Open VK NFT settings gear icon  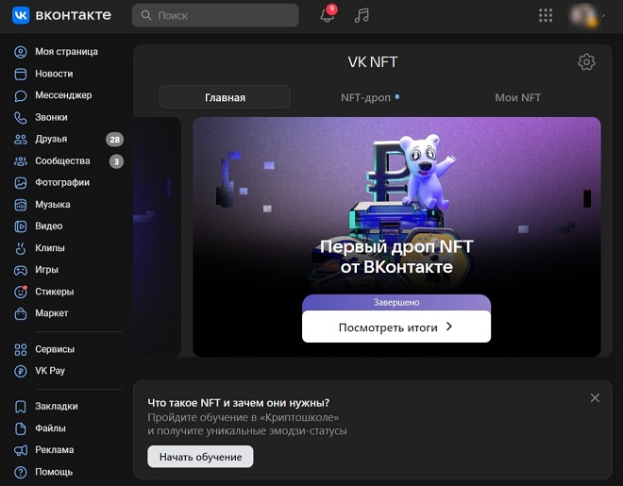tap(586, 62)
